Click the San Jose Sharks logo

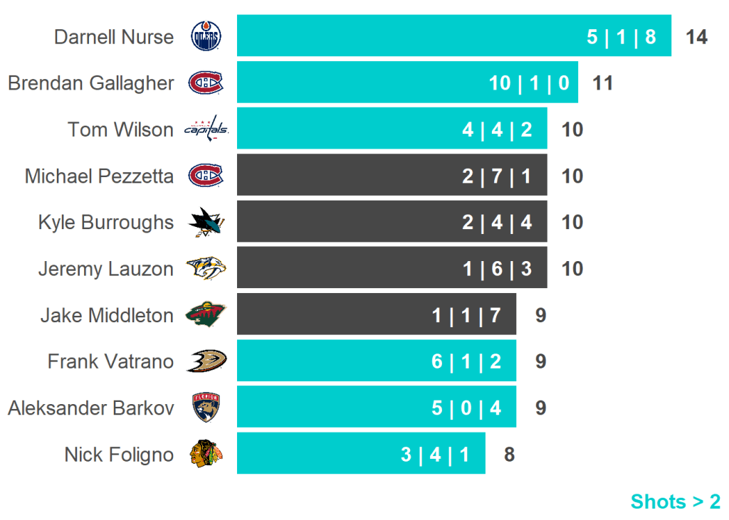point(206,223)
